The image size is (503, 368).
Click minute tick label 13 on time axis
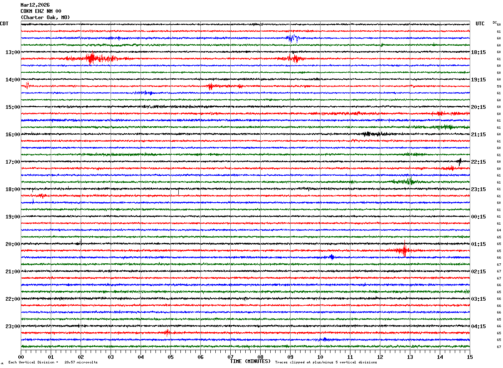410,357
